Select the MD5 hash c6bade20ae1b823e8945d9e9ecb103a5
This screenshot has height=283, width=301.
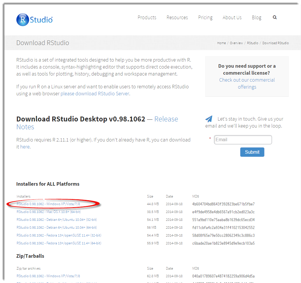(x=224, y=243)
